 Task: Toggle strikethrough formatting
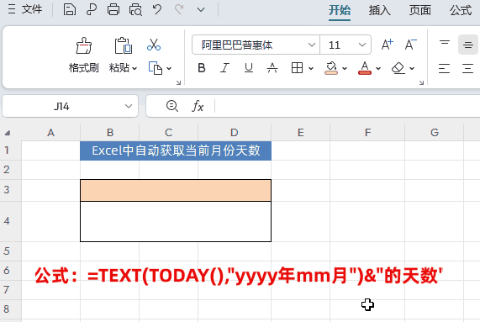pyautogui.click(x=272, y=68)
